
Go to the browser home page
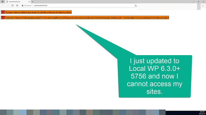(x=17, y=5)
